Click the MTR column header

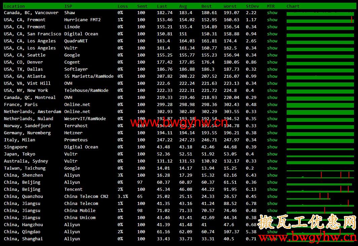click(x=271, y=6)
